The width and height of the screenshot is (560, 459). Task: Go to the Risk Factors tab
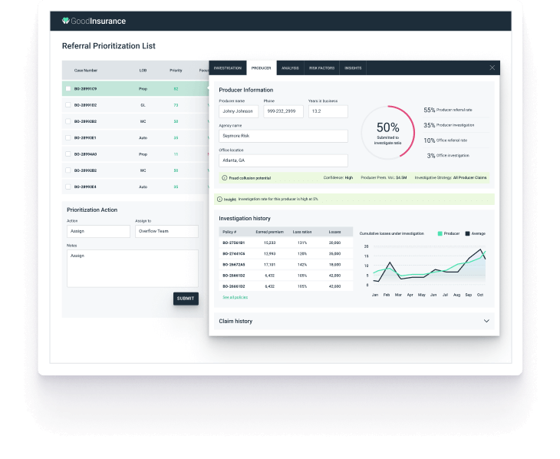pyautogui.click(x=321, y=68)
